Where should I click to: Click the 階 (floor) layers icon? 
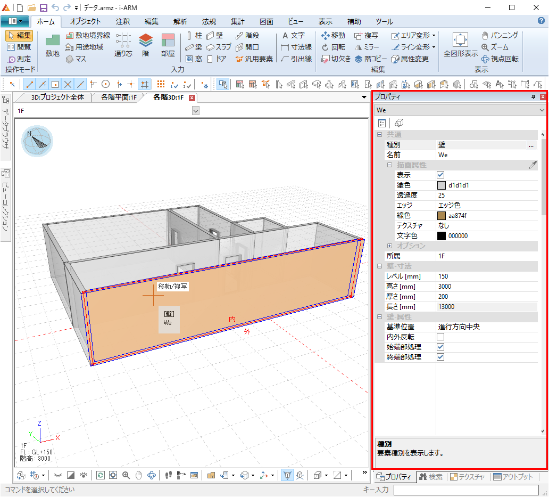(145, 40)
